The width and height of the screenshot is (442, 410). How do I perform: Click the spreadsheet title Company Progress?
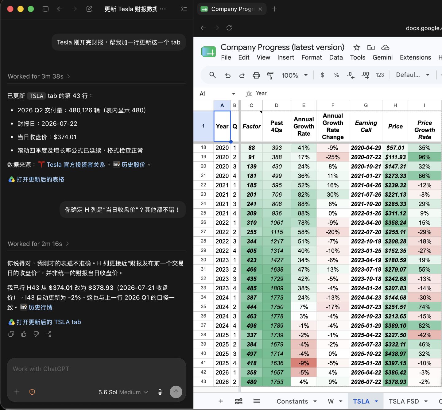(282, 47)
